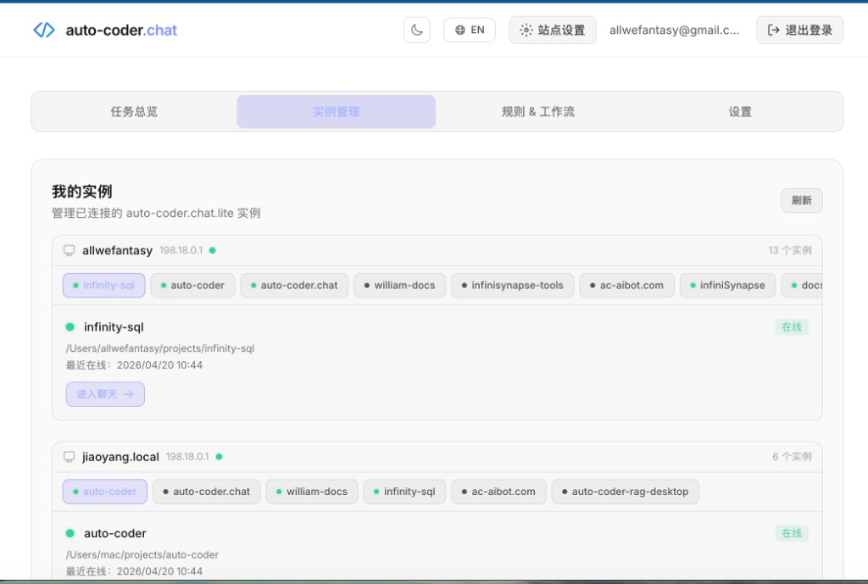Select the infinity-sql chip under allwefantasy
The height and width of the screenshot is (584, 868).
(104, 285)
